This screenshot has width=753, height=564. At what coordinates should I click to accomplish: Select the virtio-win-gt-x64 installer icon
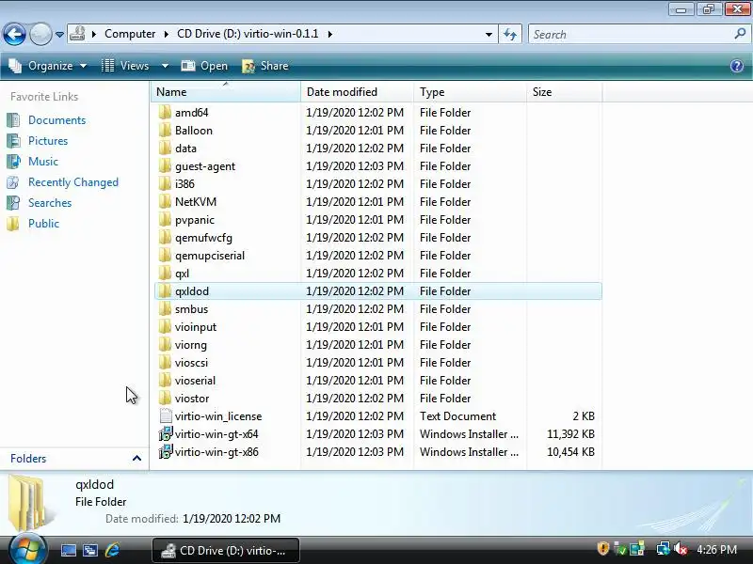tap(166, 434)
